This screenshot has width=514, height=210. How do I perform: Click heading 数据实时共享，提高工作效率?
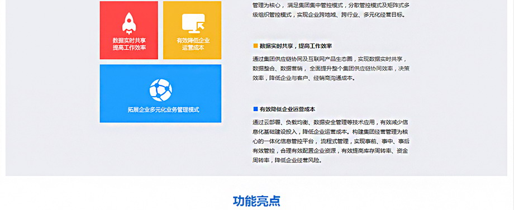point(296,46)
